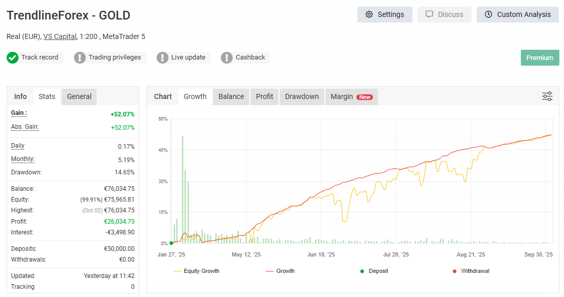This screenshot has height=297, width=564.
Task: Open the VS Capital broker link
Action: click(x=60, y=36)
